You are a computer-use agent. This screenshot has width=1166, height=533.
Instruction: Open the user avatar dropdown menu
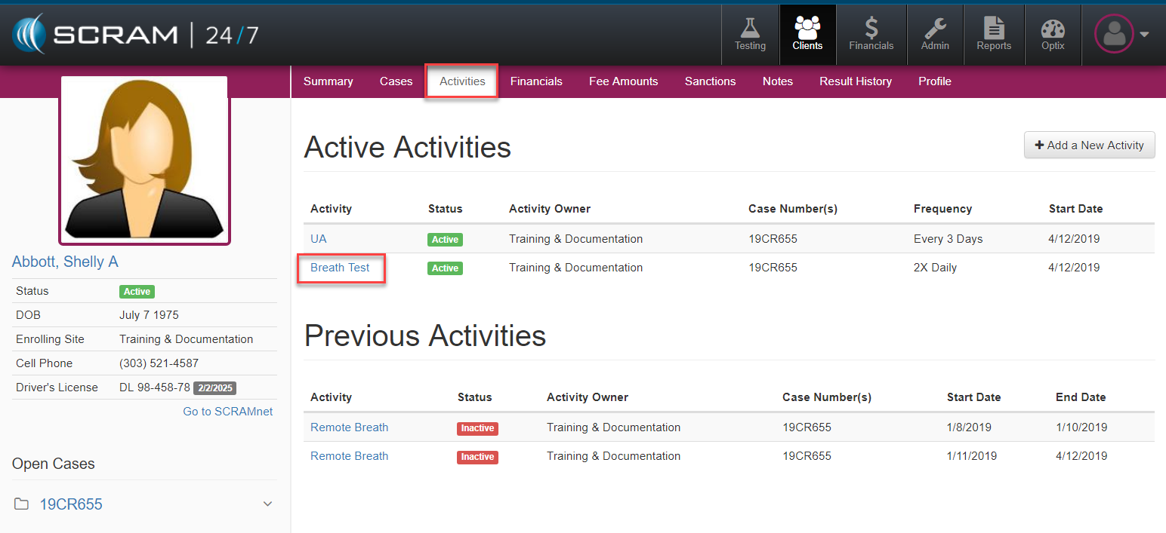(x=1121, y=34)
